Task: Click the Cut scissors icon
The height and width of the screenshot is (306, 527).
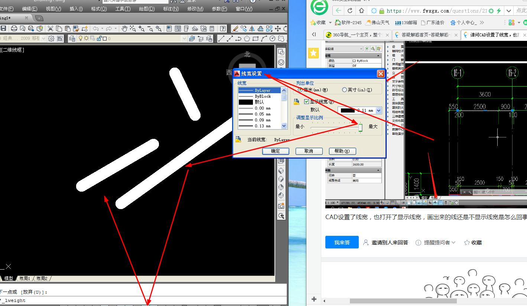Action: point(51,29)
